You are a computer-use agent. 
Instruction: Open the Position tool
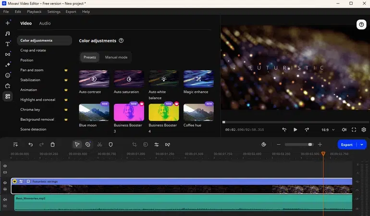click(x=26, y=60)
